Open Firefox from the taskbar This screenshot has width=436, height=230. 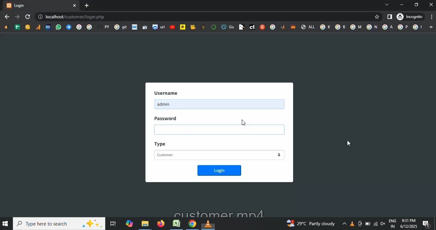click(161, 224)
